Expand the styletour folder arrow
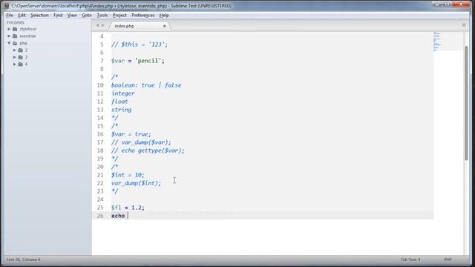 tap(9, 29)
